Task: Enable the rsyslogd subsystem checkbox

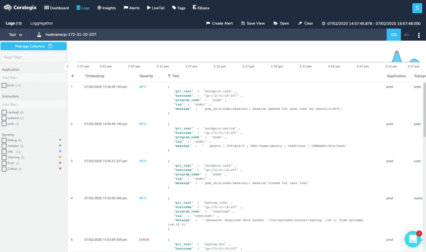Action: pyautogui.click(x=4, y=112)
